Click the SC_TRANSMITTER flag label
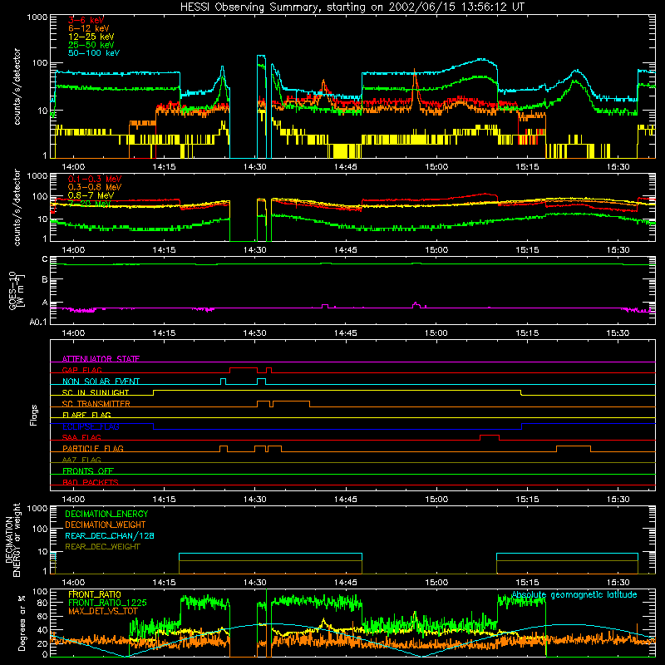Viewport: 665px width, 665px height. [96, 404]
